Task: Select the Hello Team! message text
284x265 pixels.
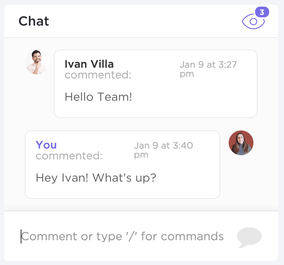Action: pos(98,97)
